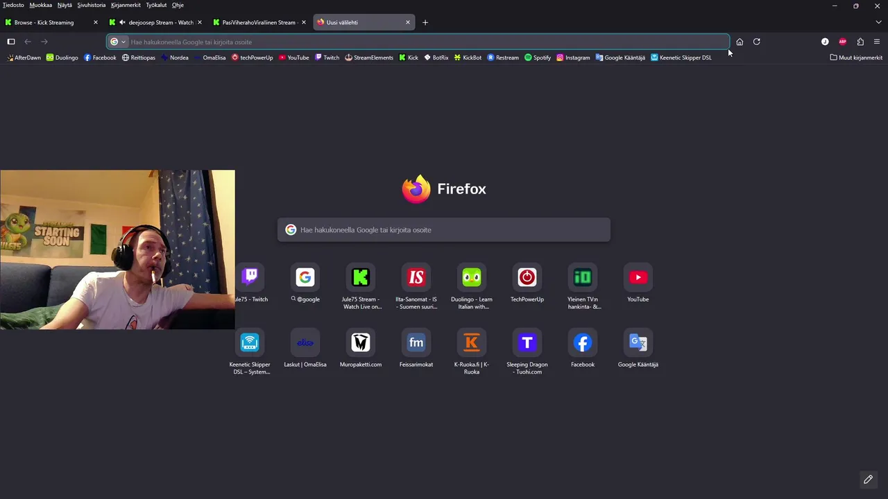
Task: Open the Muokkaa menu
Action: pos(41,5)
